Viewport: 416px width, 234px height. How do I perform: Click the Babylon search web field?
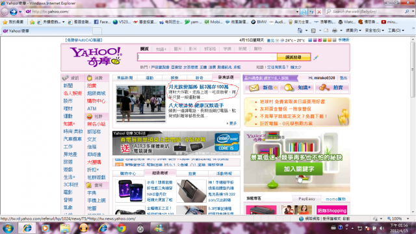pyautogui.click(x=364, y=12)
